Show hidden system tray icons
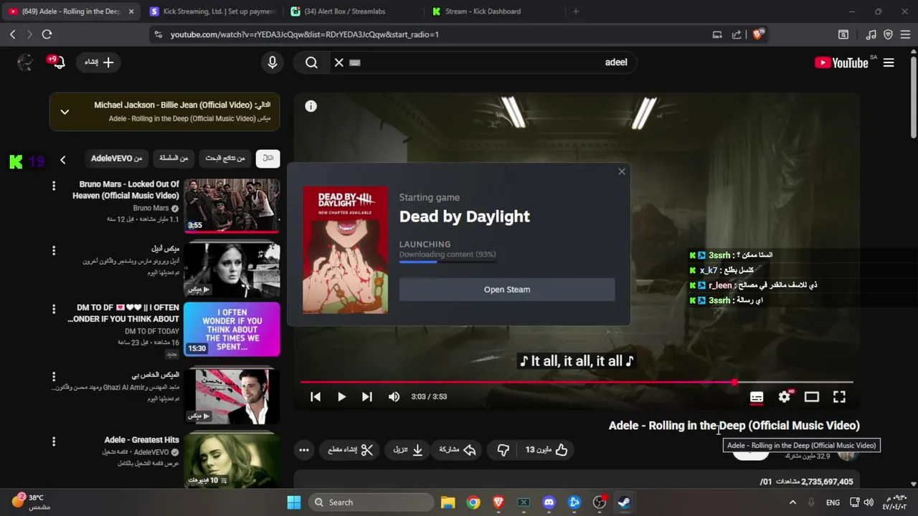Viewport: 918px width, 516px height. click(792, 502)
